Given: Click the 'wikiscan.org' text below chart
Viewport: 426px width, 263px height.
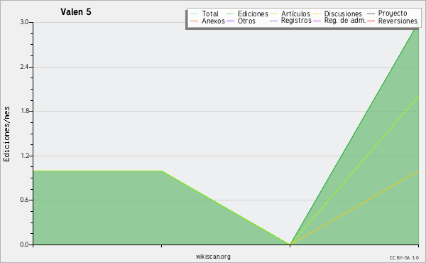Looking at the screenshot, I should 213,257.
